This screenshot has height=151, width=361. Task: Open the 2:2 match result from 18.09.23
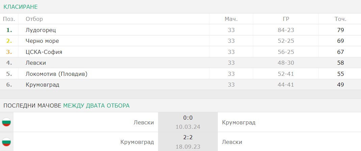pyautogui.click(x=188, y=138)
